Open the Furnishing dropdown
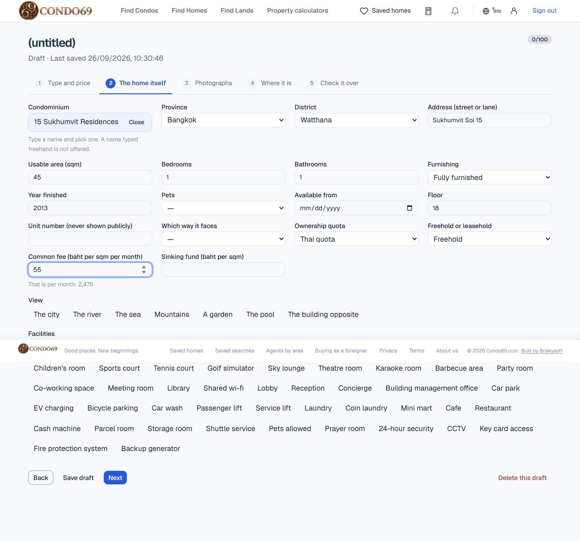The height and width of the screenshot is (541, 580). [x=489, y=177]
